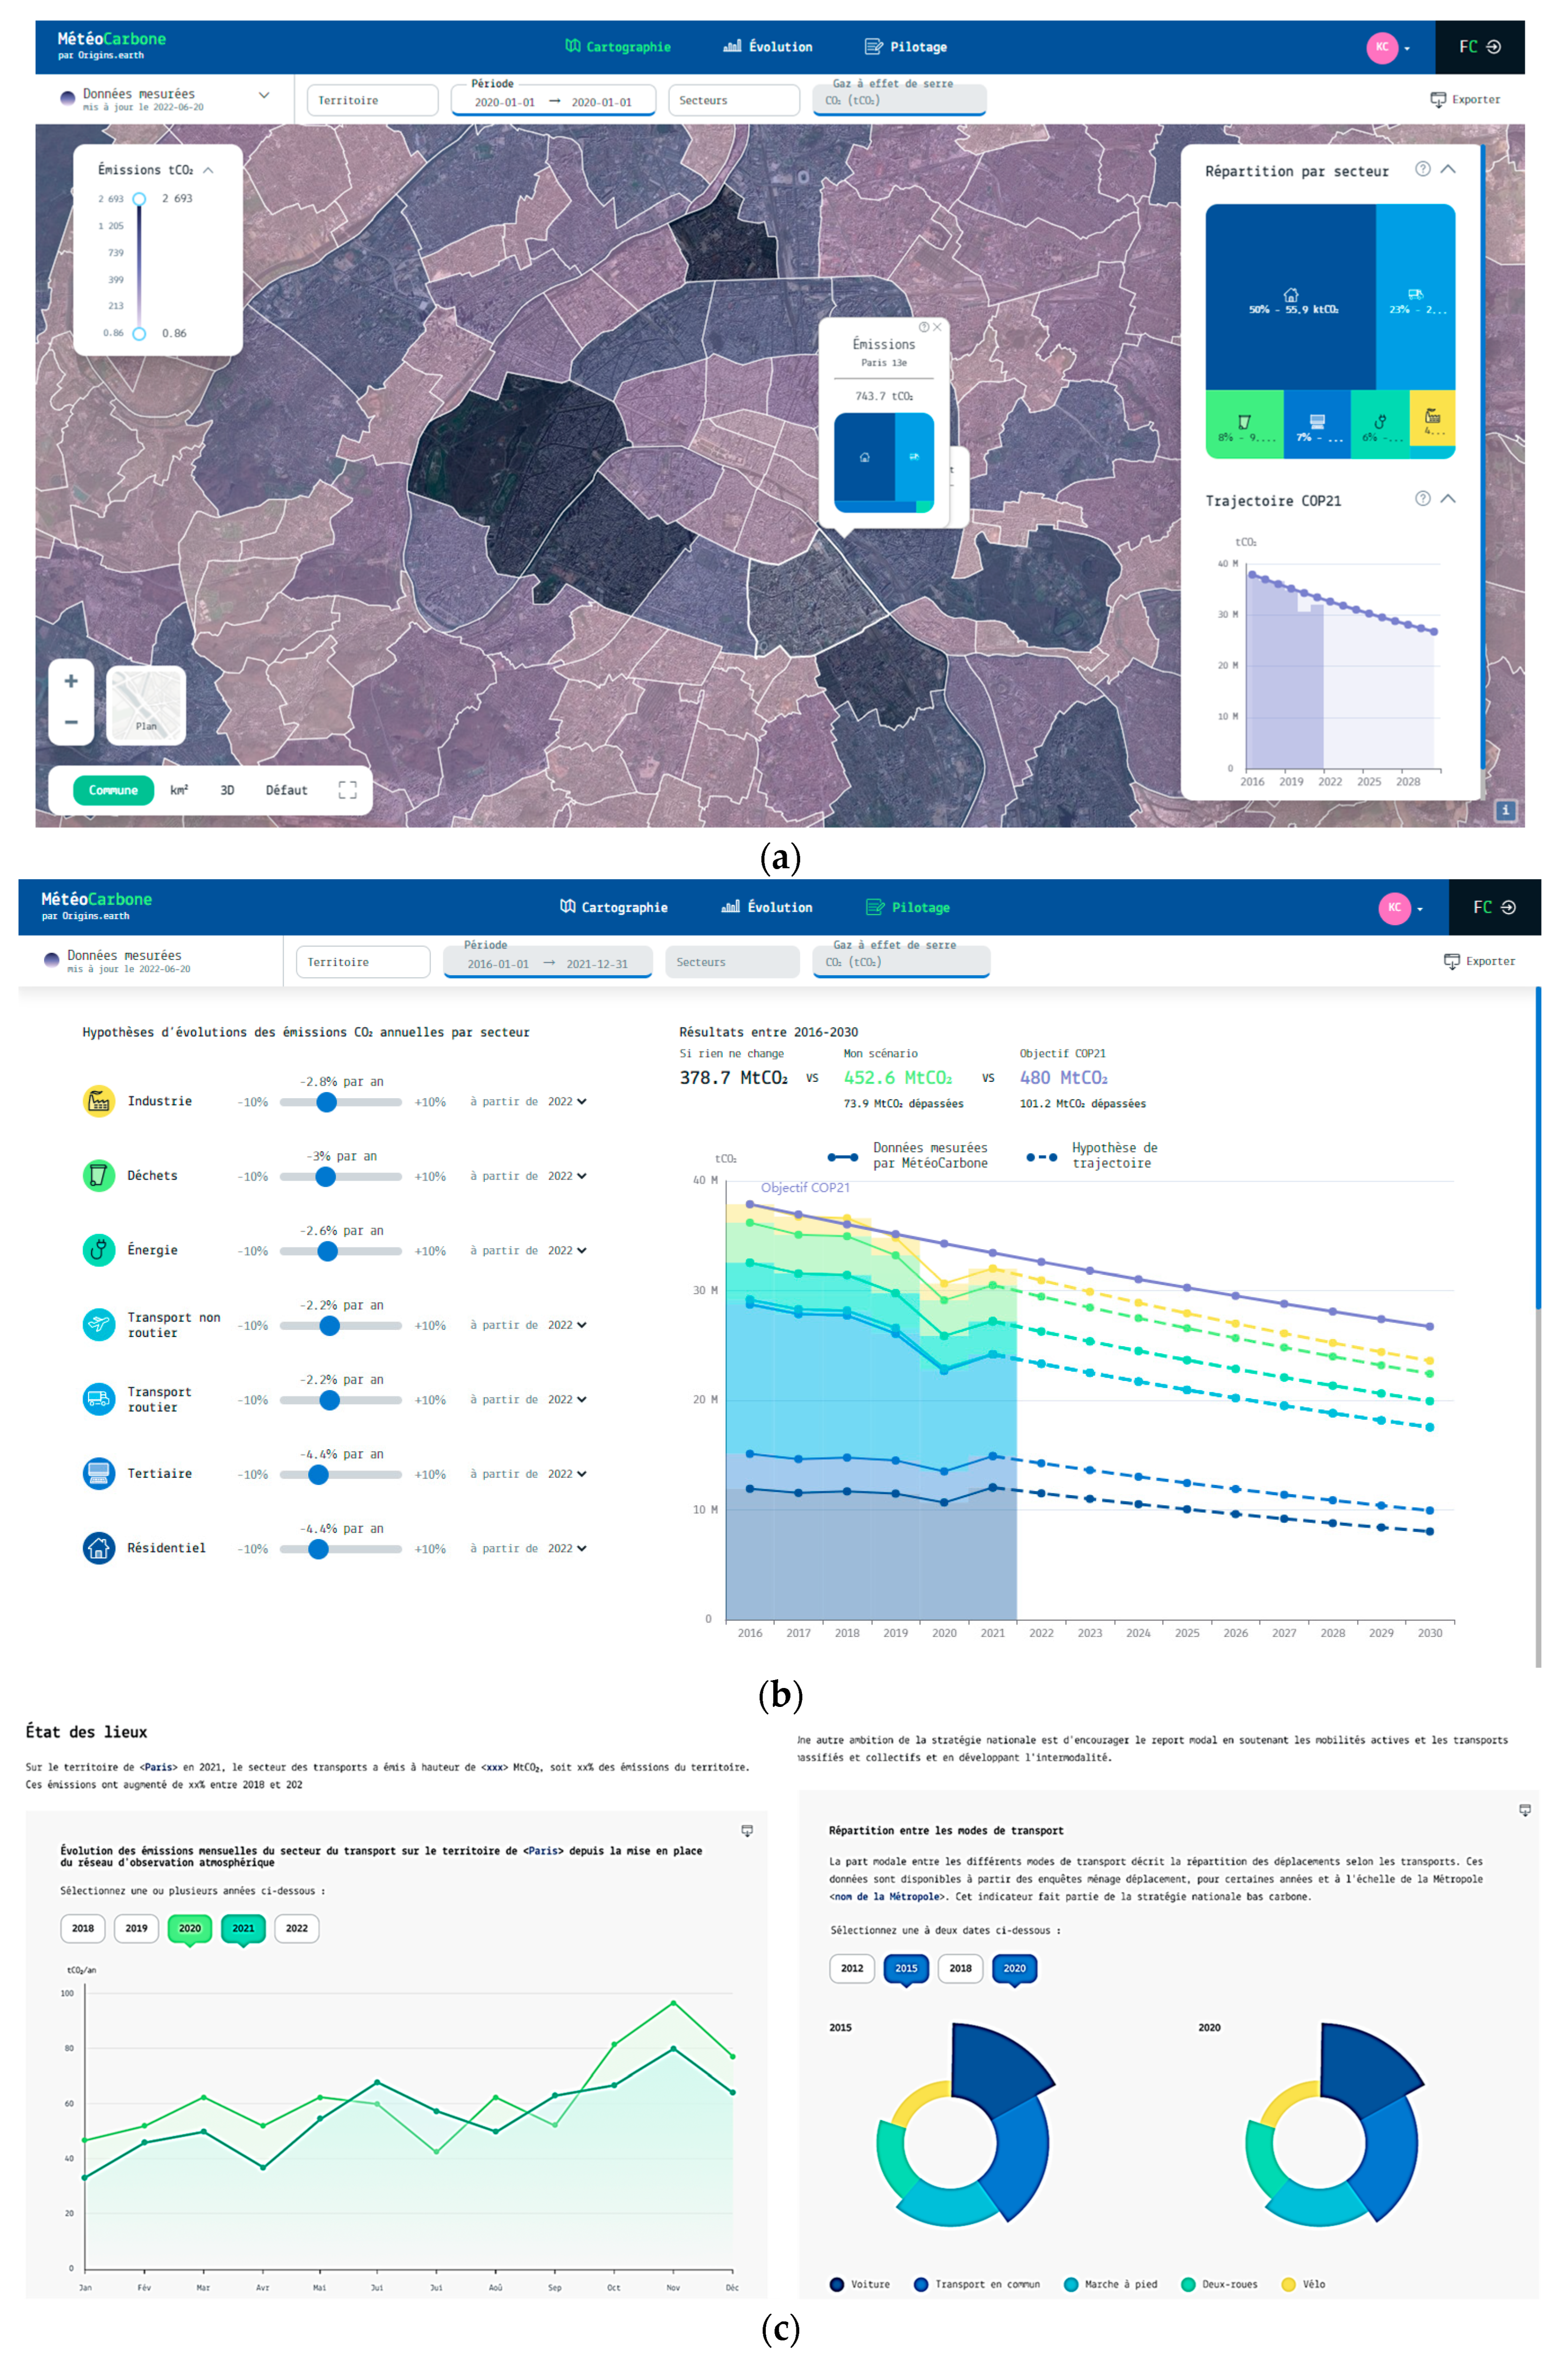
Task: Select the Commune map mode toggle
Action: pyautogui.click(x=113, y=790)
